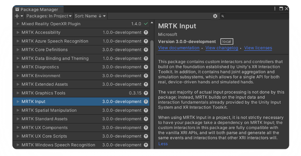Open the View changelog link
Screen dimensions: 301x156
pos(222,48)
